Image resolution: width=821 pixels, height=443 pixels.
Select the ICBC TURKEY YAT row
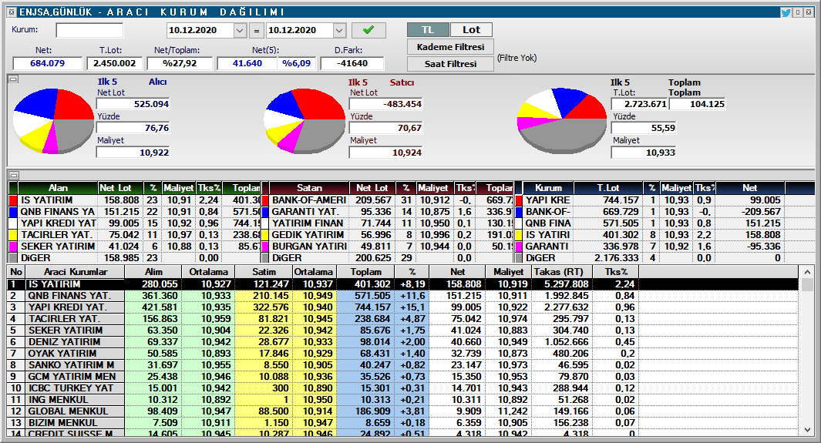point(402,388)
